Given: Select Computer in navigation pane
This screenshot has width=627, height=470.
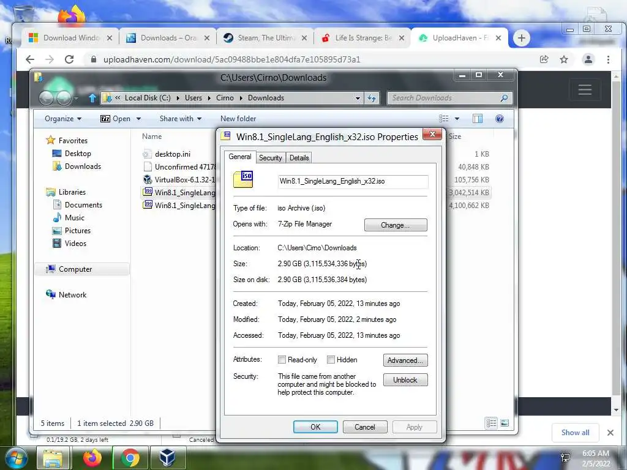Looking at the screenshot, I should point(82,269).
